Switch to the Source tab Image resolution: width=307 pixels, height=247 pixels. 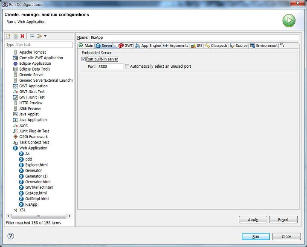click(239, 46)
